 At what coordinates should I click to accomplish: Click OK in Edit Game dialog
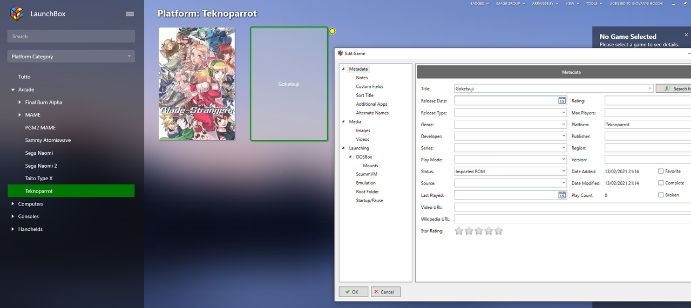(x=354, y=292)
